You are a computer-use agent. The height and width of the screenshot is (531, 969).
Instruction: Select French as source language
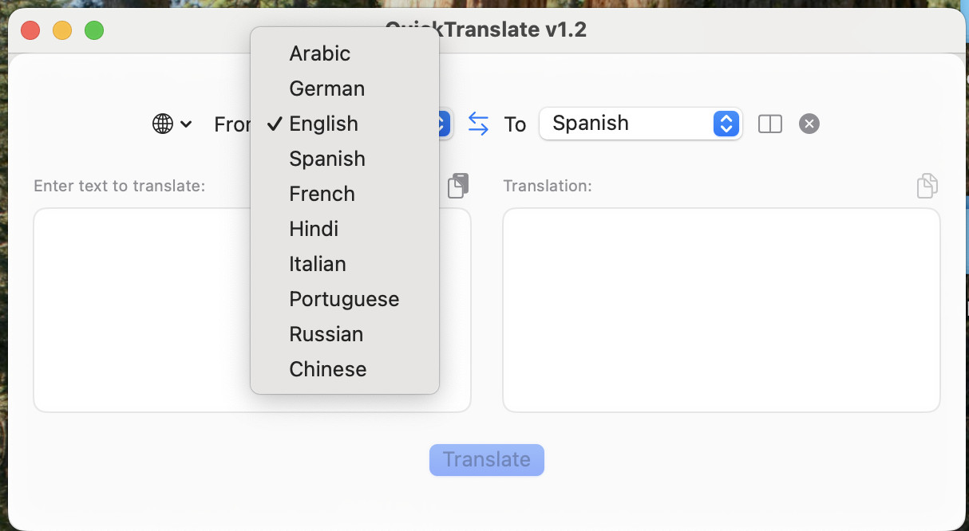[x=322, y=194]
